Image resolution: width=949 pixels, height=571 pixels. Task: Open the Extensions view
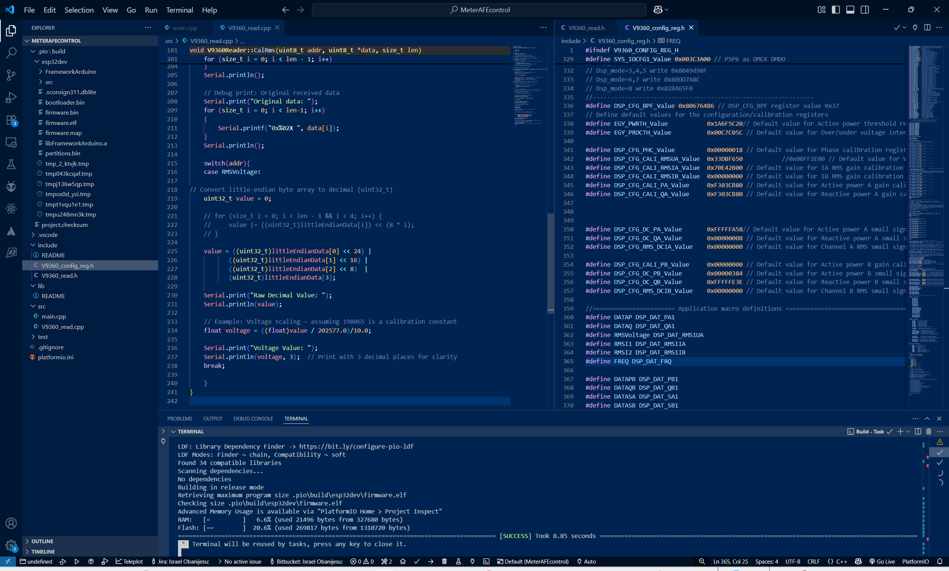tap(11, 120)
